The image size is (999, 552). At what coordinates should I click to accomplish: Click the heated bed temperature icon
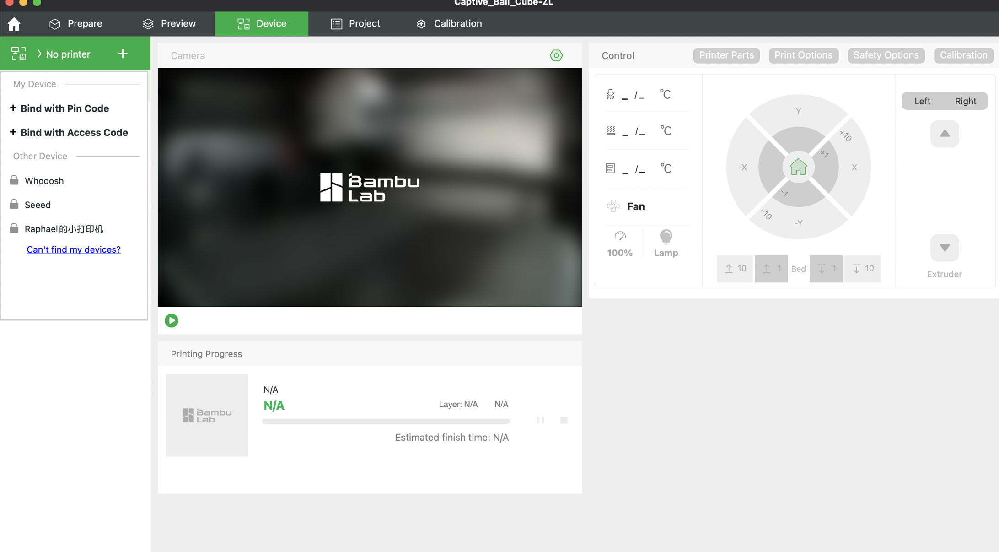pyautogui.click(x=611, y=131)
